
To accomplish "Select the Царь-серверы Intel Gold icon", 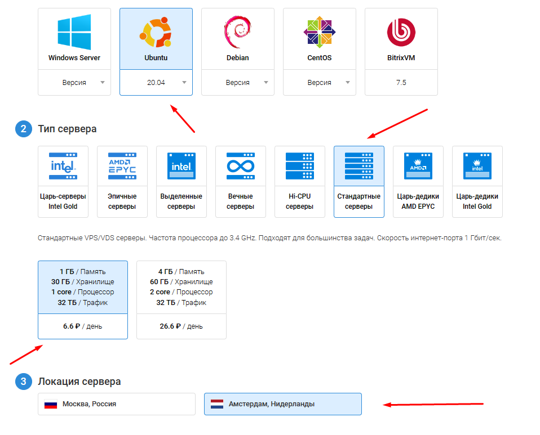I will 63,166.
